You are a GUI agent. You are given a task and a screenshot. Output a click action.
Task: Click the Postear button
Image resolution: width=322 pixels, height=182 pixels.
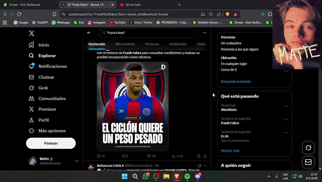[x=51, y=143]
